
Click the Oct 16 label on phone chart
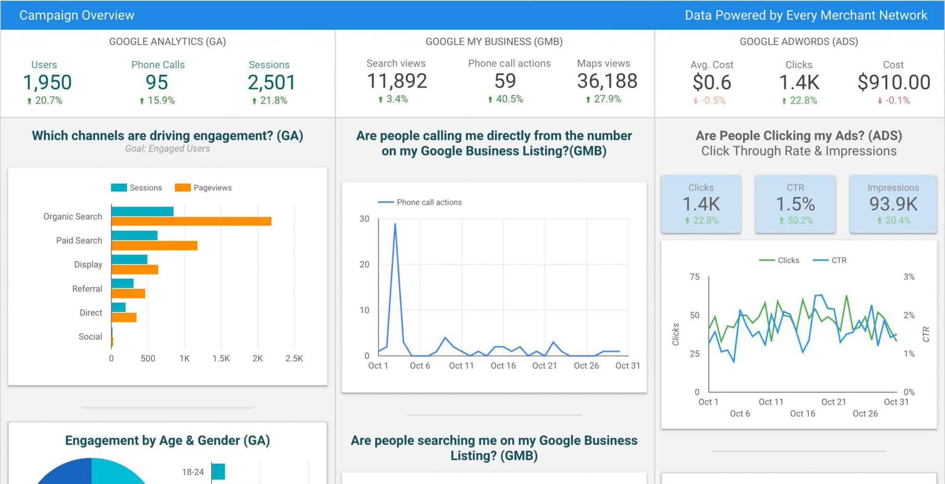pyautogui.click(x=503, y=366)
